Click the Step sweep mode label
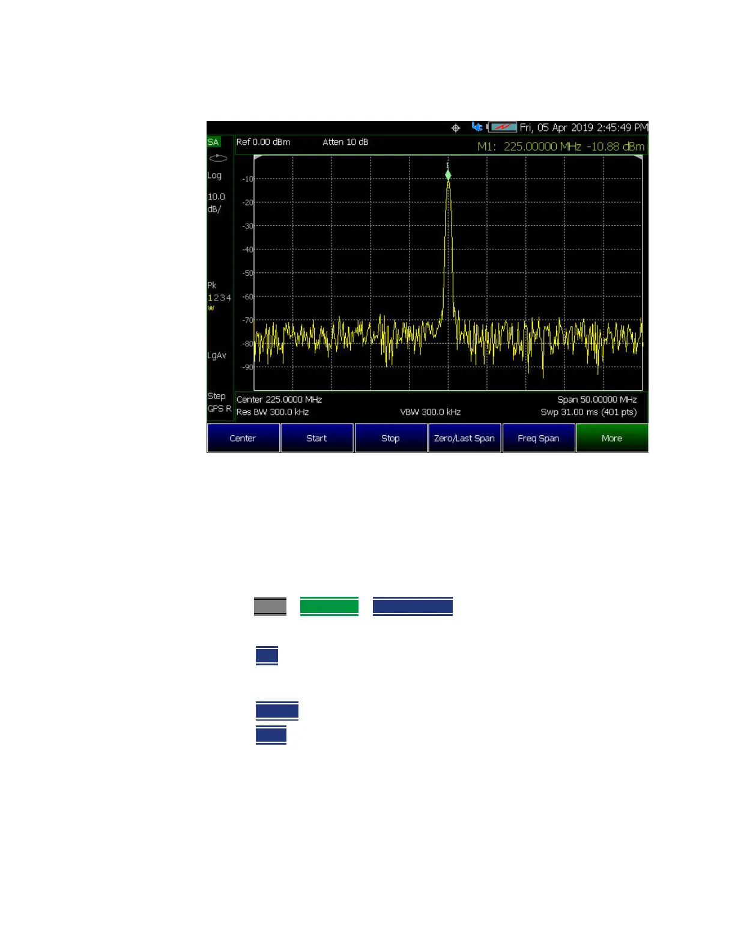This screenshot has width=735, height=952. tap(217, 396)
